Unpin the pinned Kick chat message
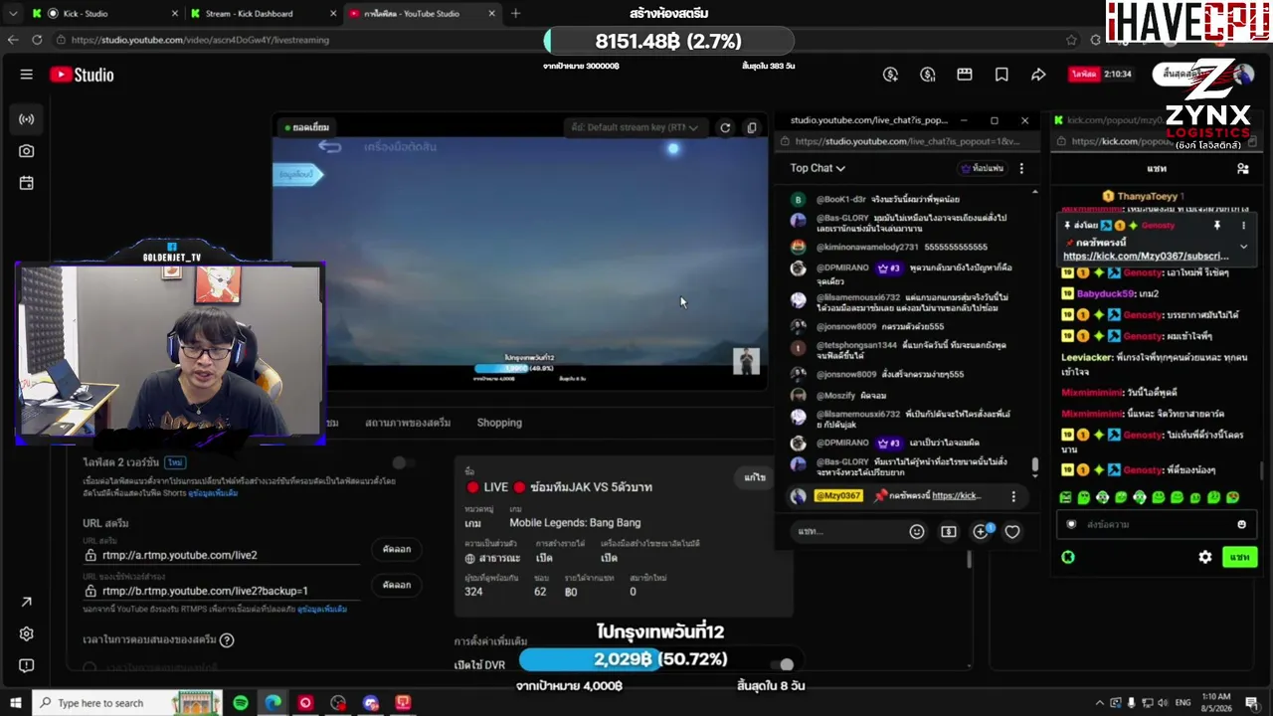Screen dimensions: 1273x716 coord(1216,226)
